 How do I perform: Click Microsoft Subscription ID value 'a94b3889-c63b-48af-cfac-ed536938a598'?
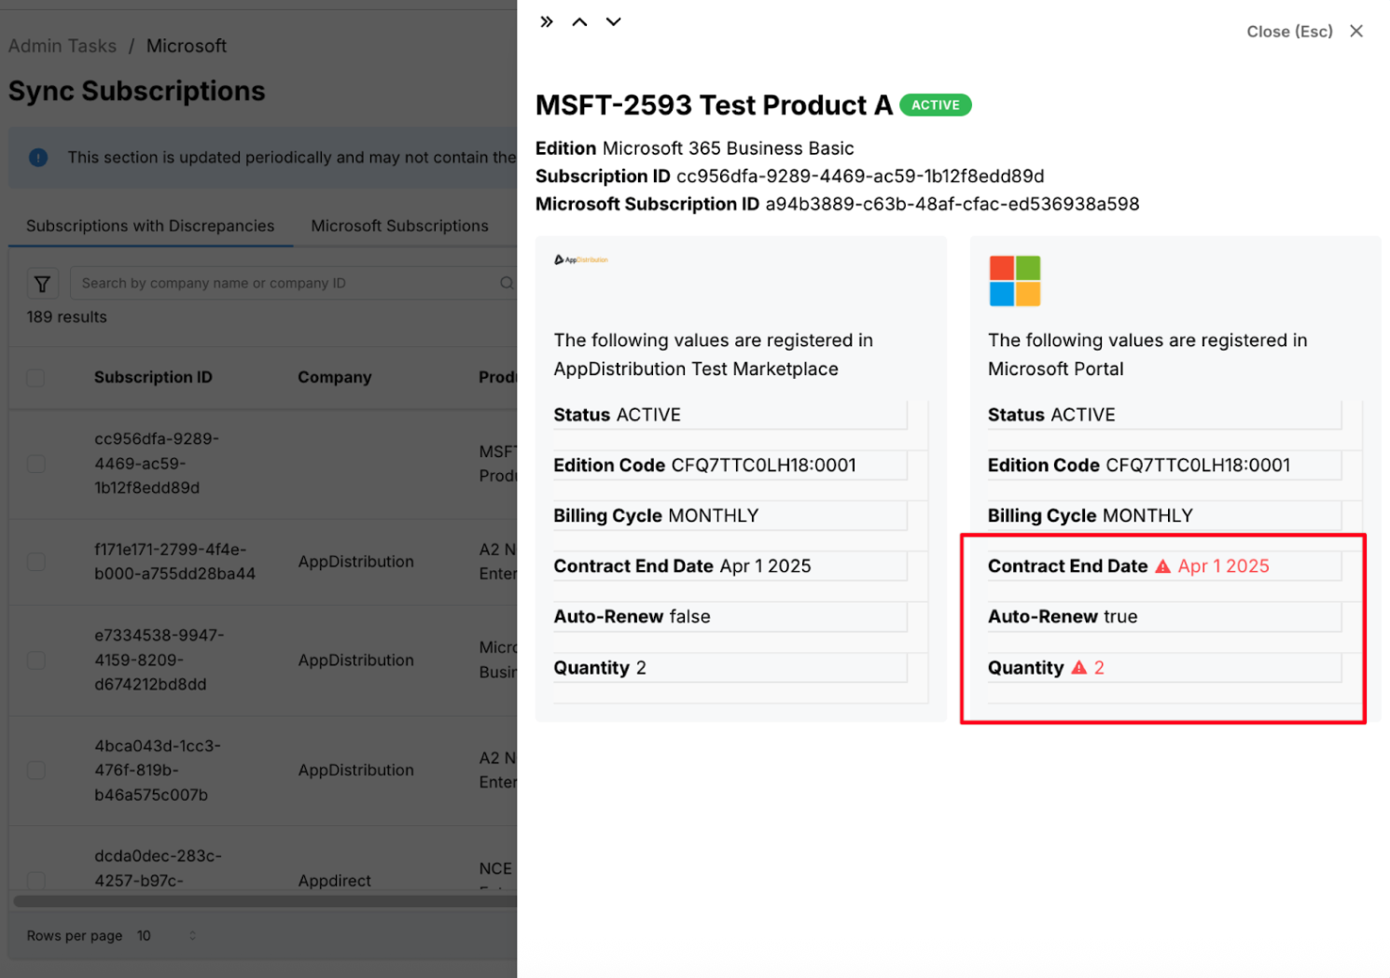click(952, 204)
